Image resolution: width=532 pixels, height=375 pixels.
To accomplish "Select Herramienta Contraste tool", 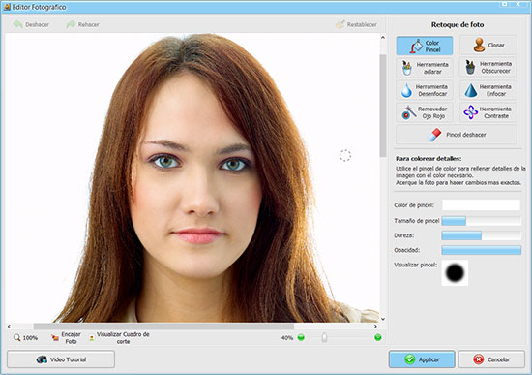I will click(x=488, y=112).
